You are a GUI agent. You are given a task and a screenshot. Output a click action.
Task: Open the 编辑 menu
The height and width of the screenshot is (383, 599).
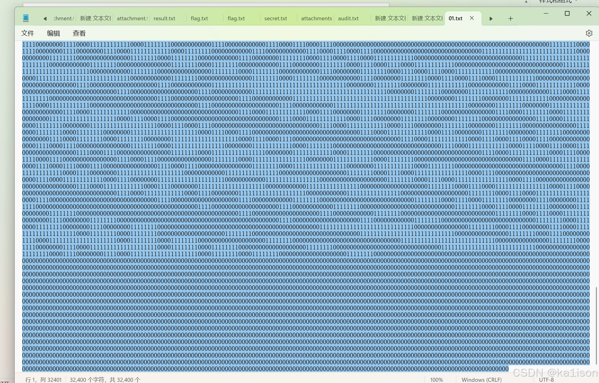pyautogui.click(x=53, y=33)
